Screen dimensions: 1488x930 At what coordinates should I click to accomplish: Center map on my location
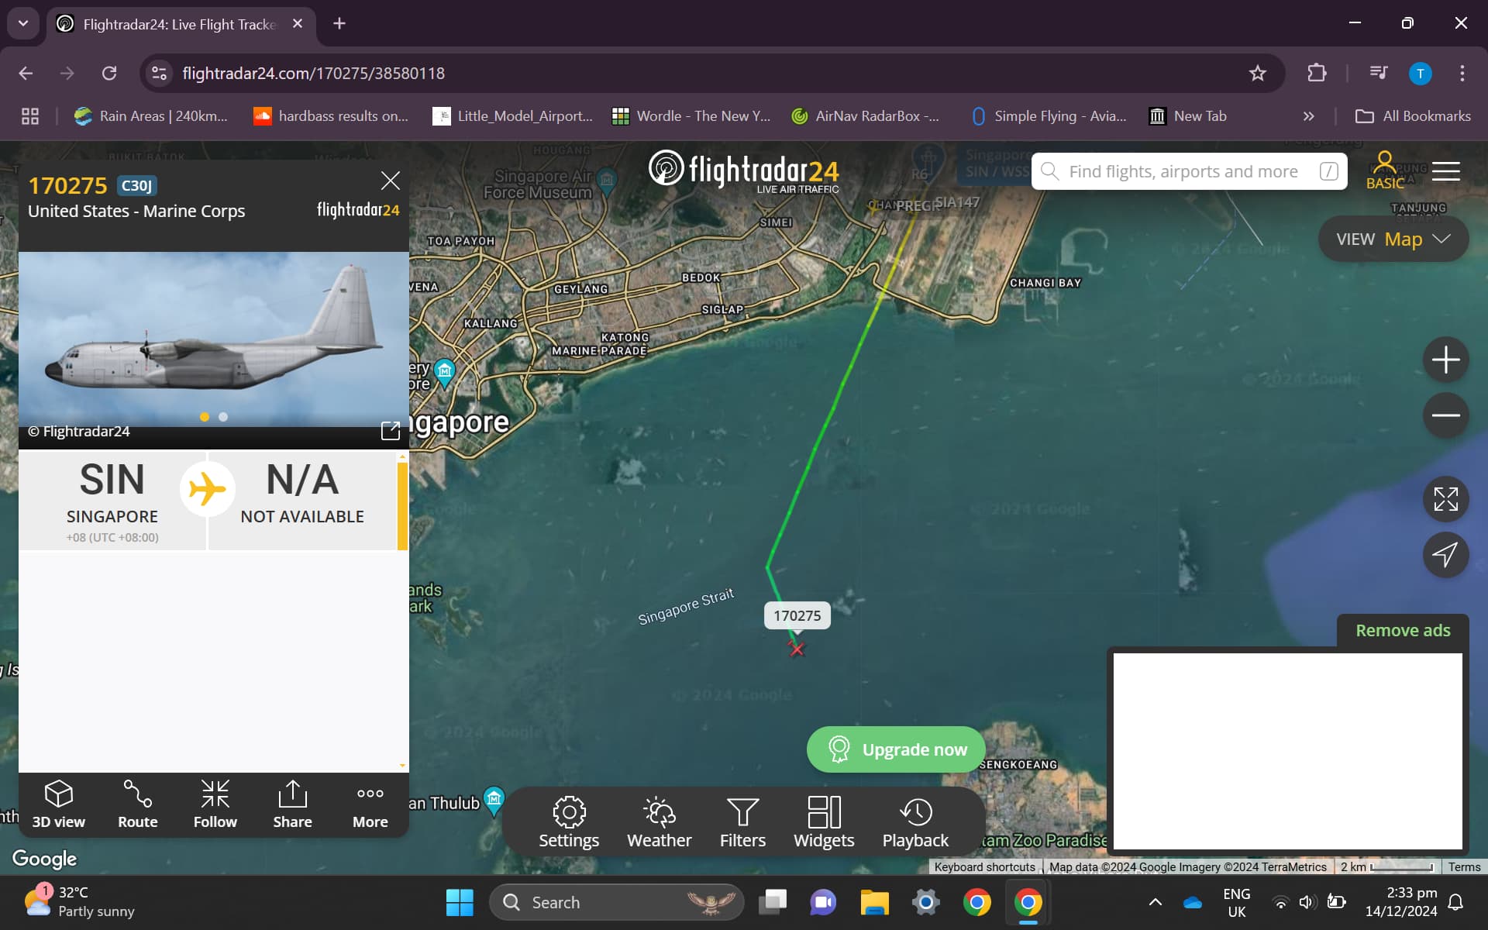pos(1445,555)
